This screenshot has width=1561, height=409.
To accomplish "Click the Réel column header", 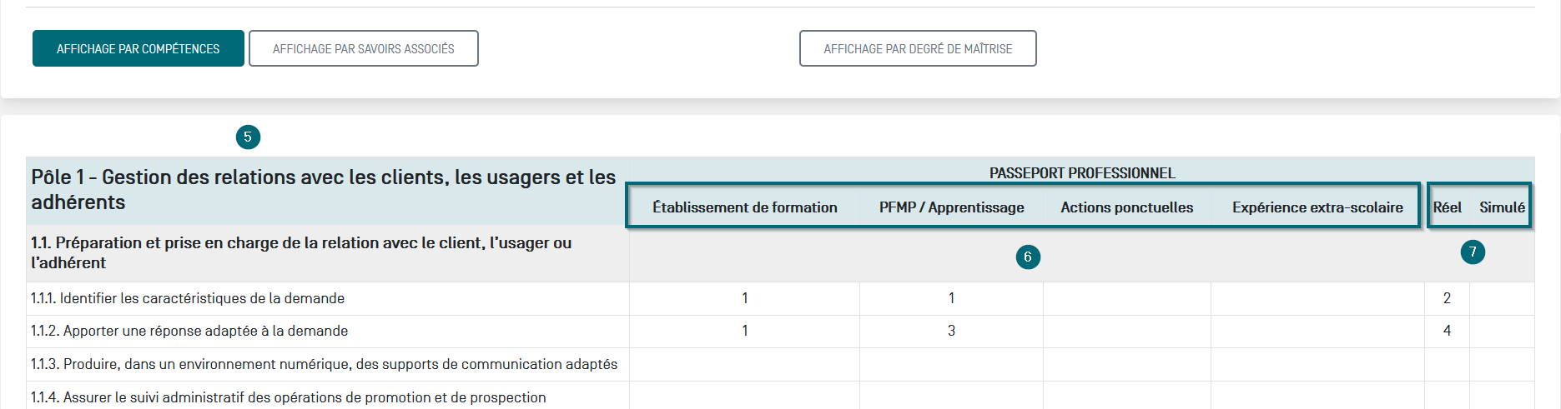I will tap(1447, 207).
